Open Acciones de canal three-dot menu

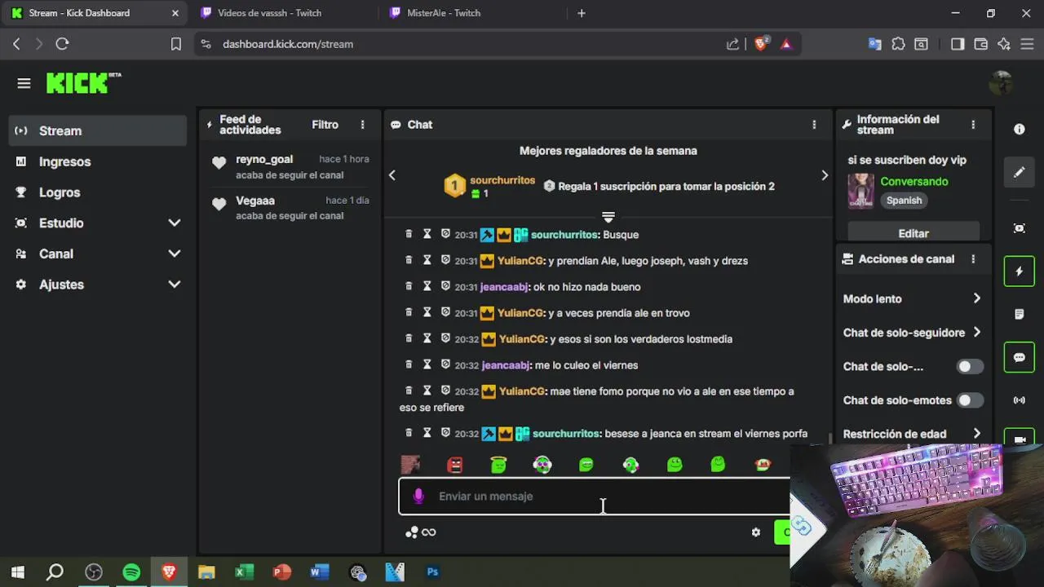pos(973,259)
